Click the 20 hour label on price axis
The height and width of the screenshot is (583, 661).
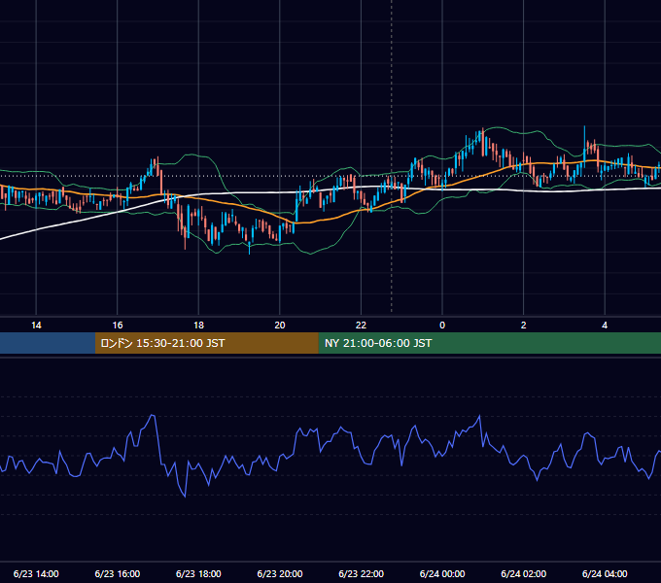click(280, 326)
